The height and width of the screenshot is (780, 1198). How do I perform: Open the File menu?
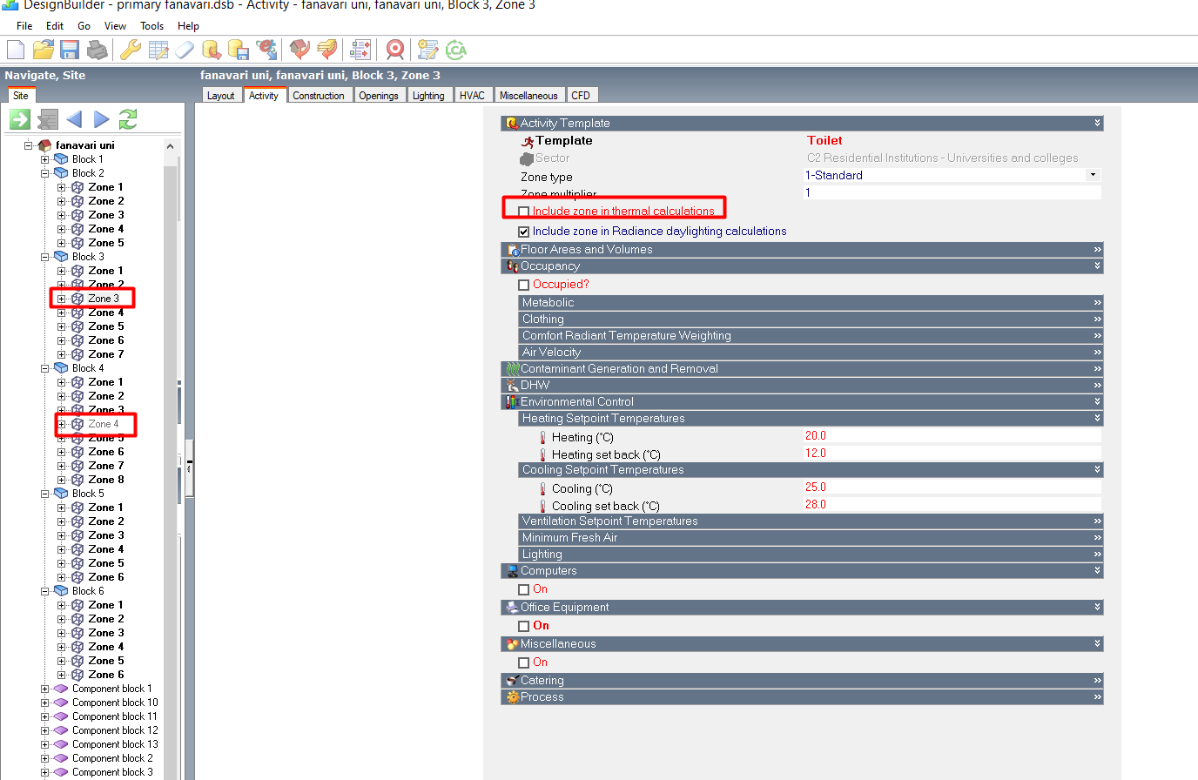(x=24, y=26)
